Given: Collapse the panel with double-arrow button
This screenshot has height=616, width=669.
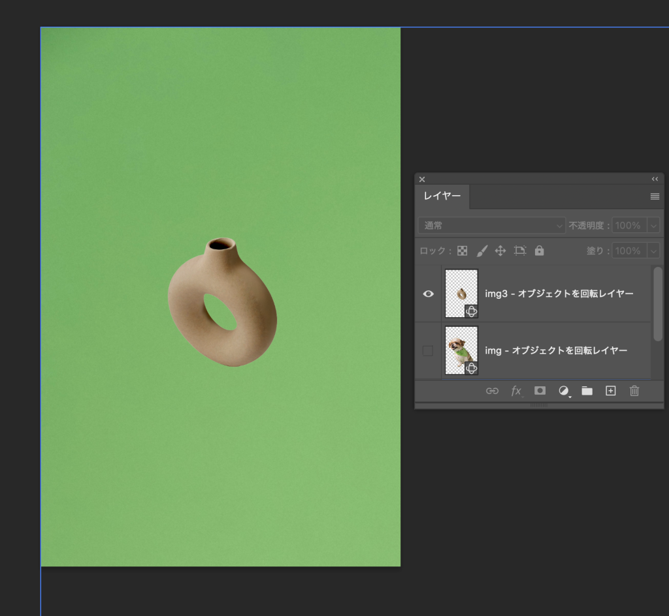Looking at the screenshot, I should tap(655, 179).
